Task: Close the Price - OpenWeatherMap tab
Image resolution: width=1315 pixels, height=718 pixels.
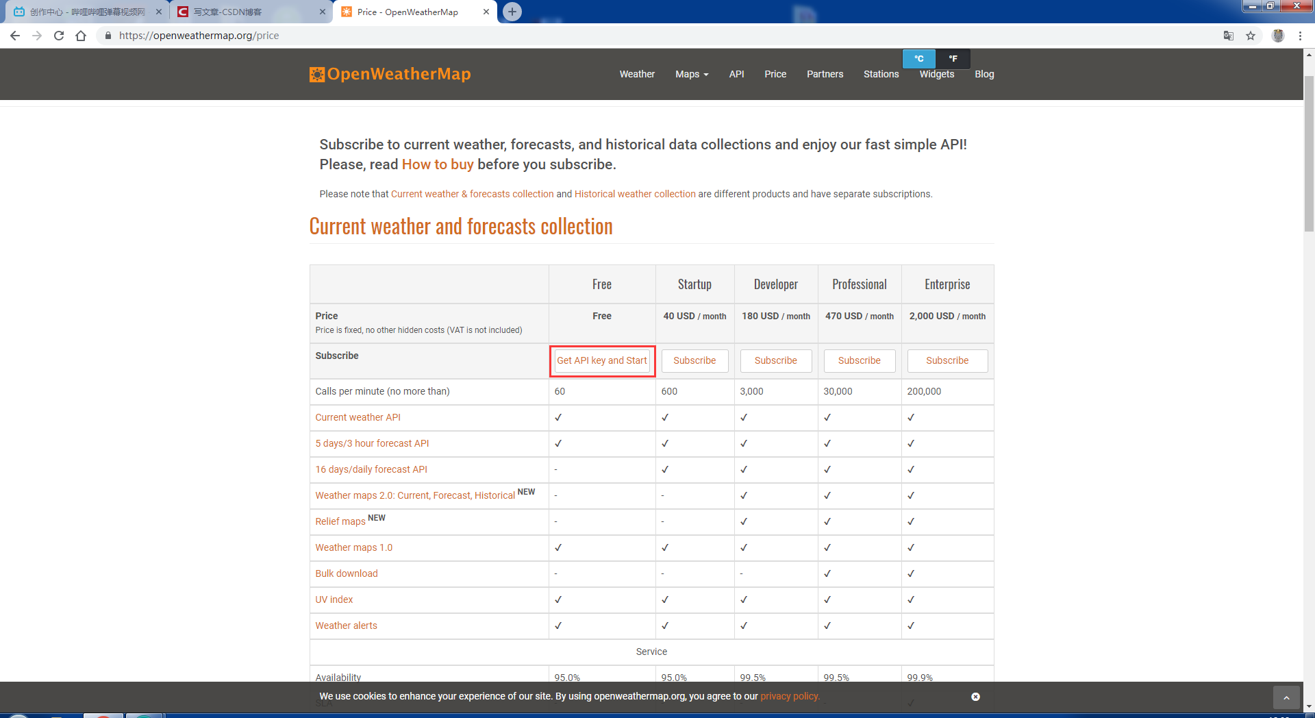Action: coord(486,12)
